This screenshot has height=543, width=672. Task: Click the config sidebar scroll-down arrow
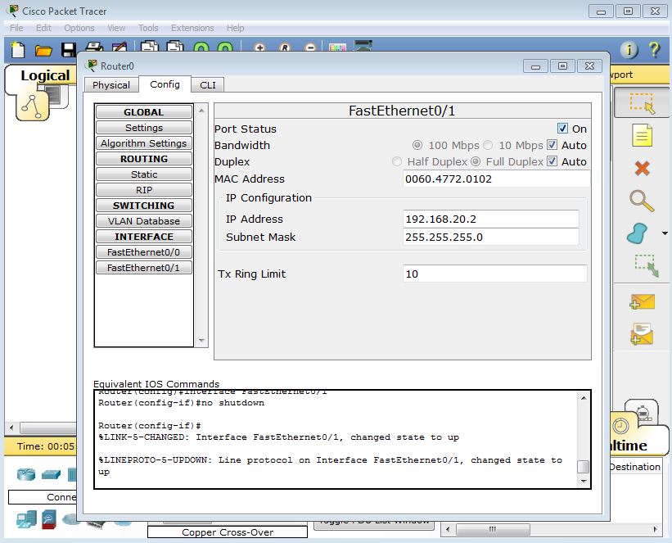pyautogui.click(x=201, y=341)
